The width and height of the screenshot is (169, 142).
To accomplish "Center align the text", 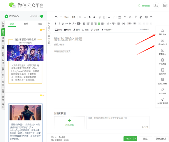I will (92, 24).
